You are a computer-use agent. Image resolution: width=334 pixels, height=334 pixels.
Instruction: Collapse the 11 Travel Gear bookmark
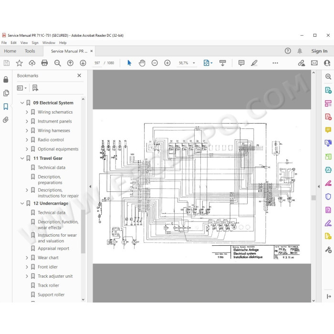(x=22, y=158)
